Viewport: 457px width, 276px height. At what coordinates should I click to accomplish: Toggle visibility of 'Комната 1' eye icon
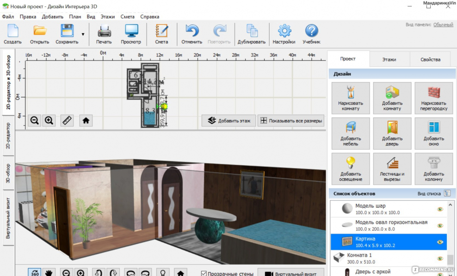[x=440, y=258]
